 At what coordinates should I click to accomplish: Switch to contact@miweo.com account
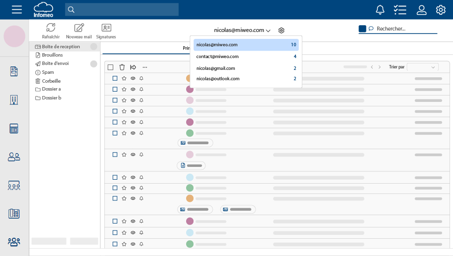click(x=246, y=57)
